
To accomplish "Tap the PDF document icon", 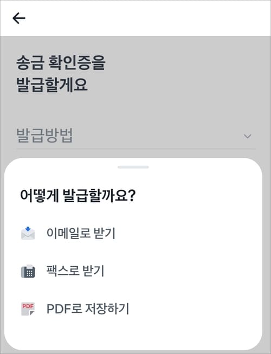I will [28, 309].
